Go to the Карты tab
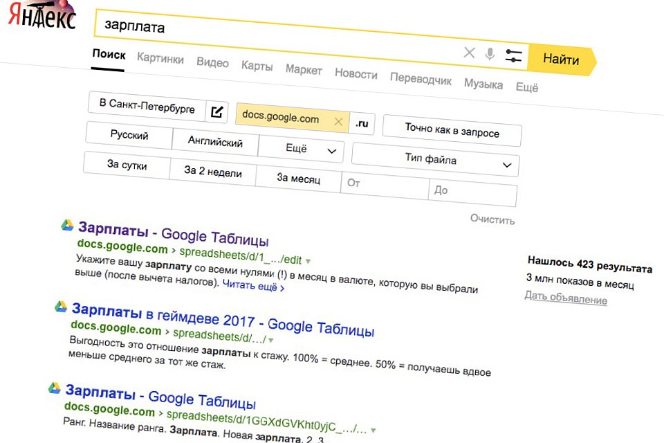Screen dimensions: 664x443 pyautogui.click(x=257, y=66)
